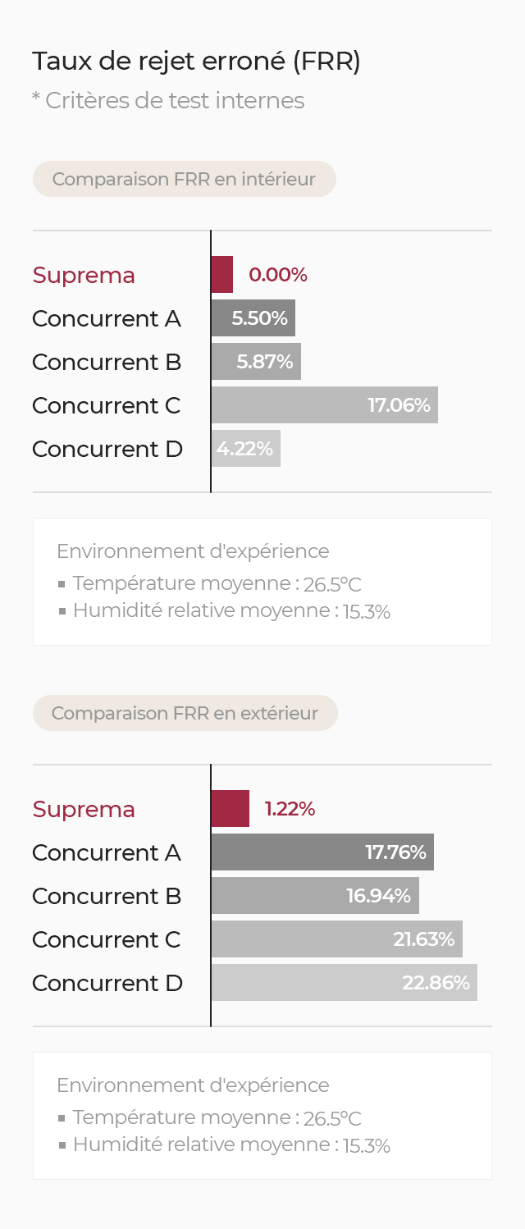Viewport: 525px width, 1229px height.
Task: Click the first Humidité relative moyenne line
Action: pyautogui.click(x=224, y=611)
